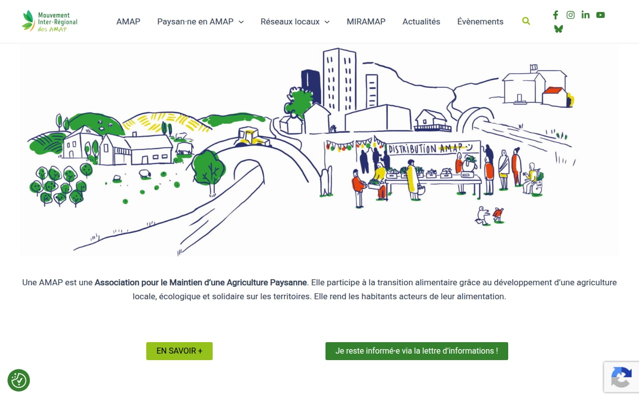Open the LinkedIn page icon
The width and height of the screenshot is (639, 399).
(x=586, y=15)
